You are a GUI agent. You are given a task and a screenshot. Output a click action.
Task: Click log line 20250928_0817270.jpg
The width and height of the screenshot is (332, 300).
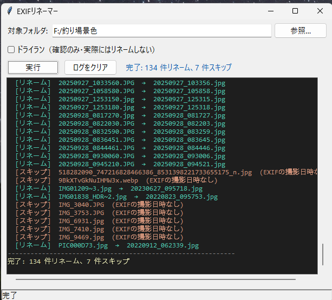point(120,115)
